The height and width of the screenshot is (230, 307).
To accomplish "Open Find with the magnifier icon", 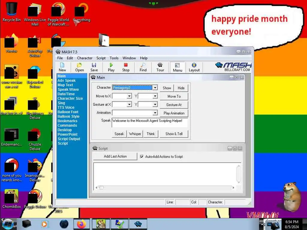I will pos(143,67).
